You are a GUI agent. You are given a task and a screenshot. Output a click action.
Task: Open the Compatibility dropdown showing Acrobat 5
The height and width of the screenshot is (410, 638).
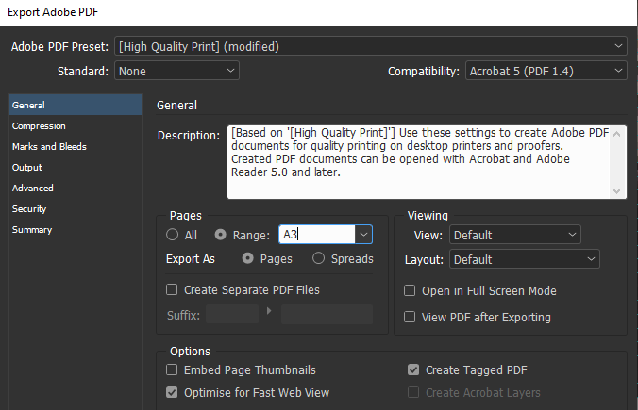pyautogui.click(x=546, y=71)
